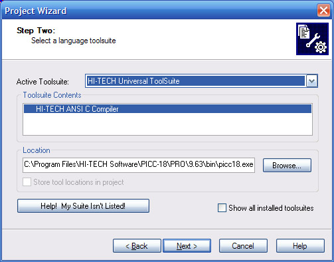Image resolution: width=334 pixels, height=262 pixels.
Task: Open the Active Toolsuite dropdown arrow
Action: (x=312, y=81)
